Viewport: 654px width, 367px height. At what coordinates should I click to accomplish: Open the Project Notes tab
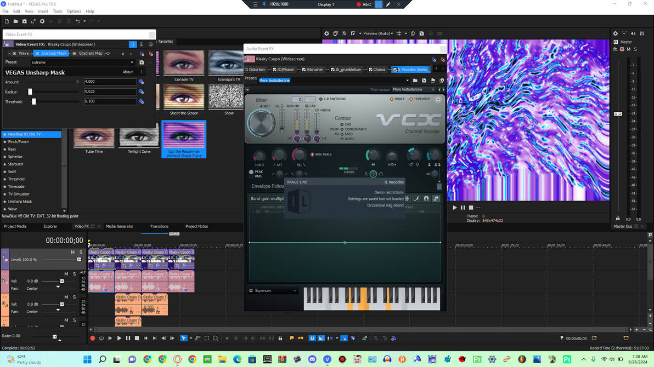coord(196,227)
